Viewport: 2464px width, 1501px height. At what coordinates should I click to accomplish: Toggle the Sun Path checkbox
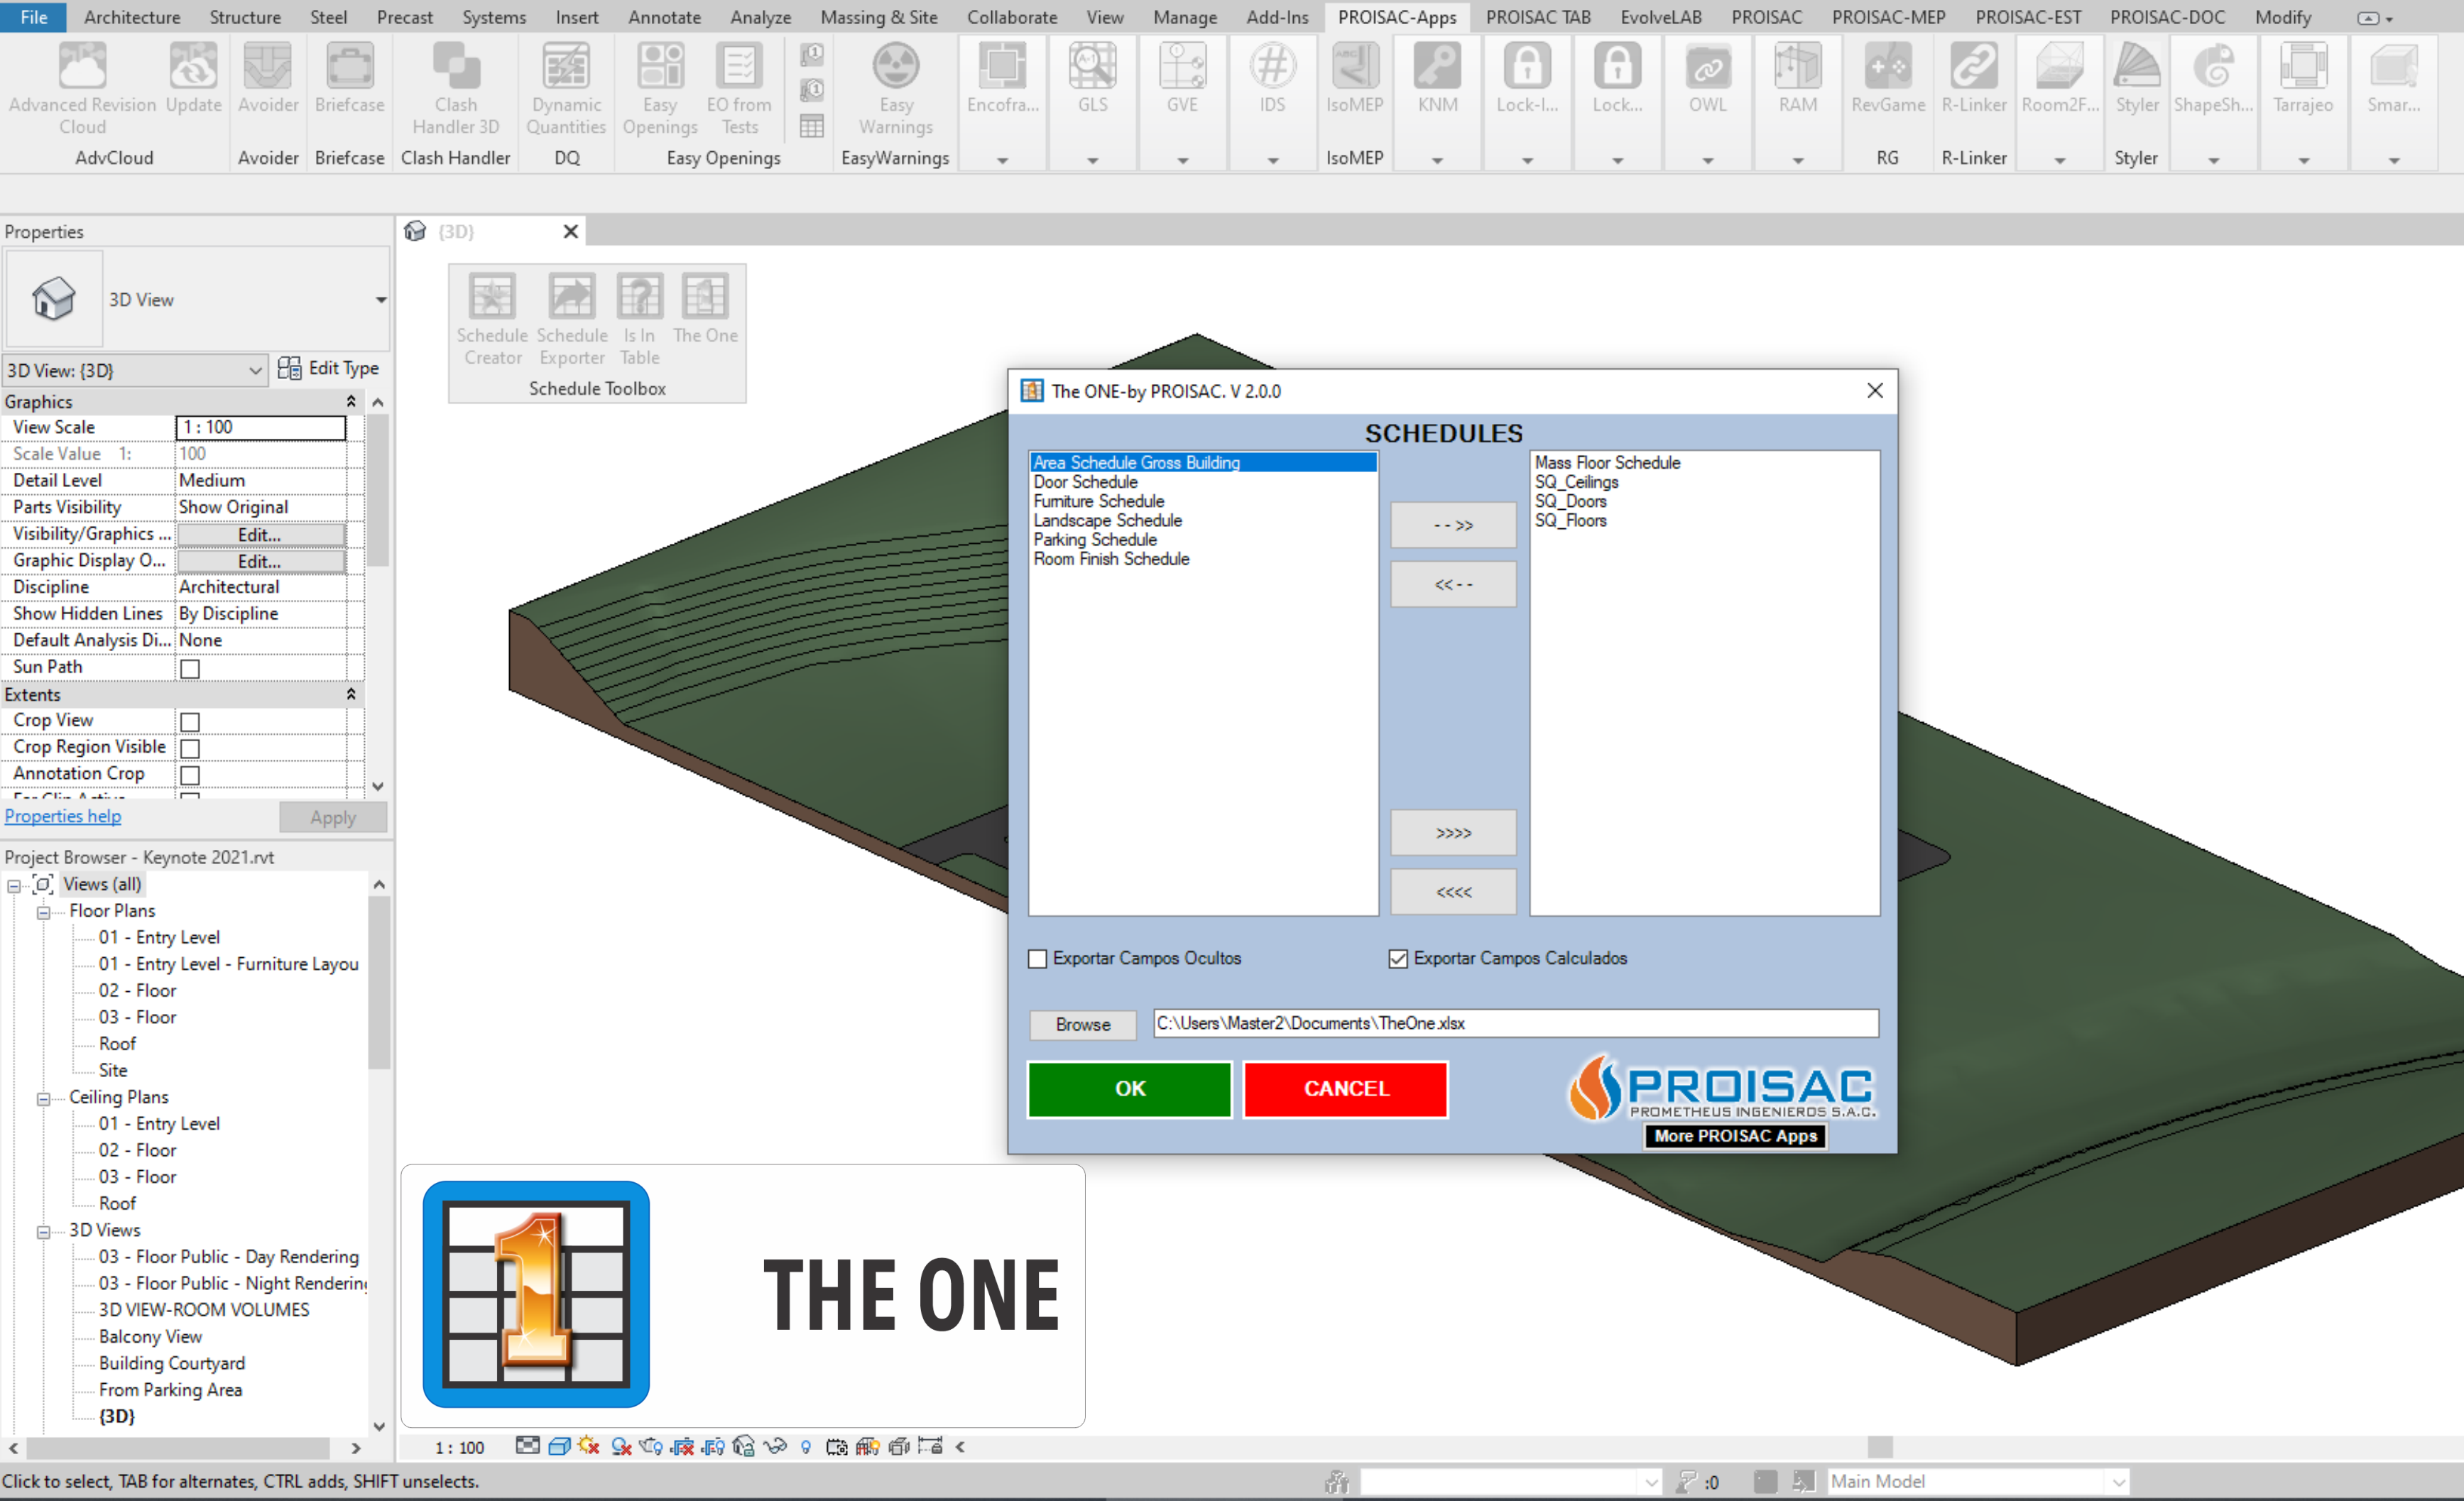click(x=190, y=668)
